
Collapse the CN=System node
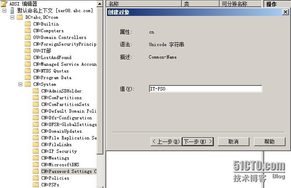(21, 85)
